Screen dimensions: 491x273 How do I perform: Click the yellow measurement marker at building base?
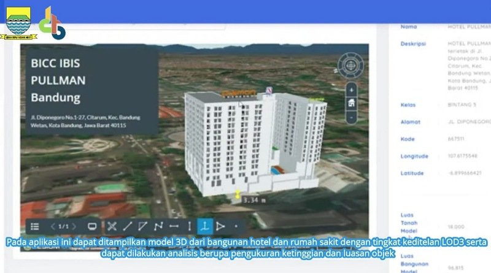coord(238,194)
